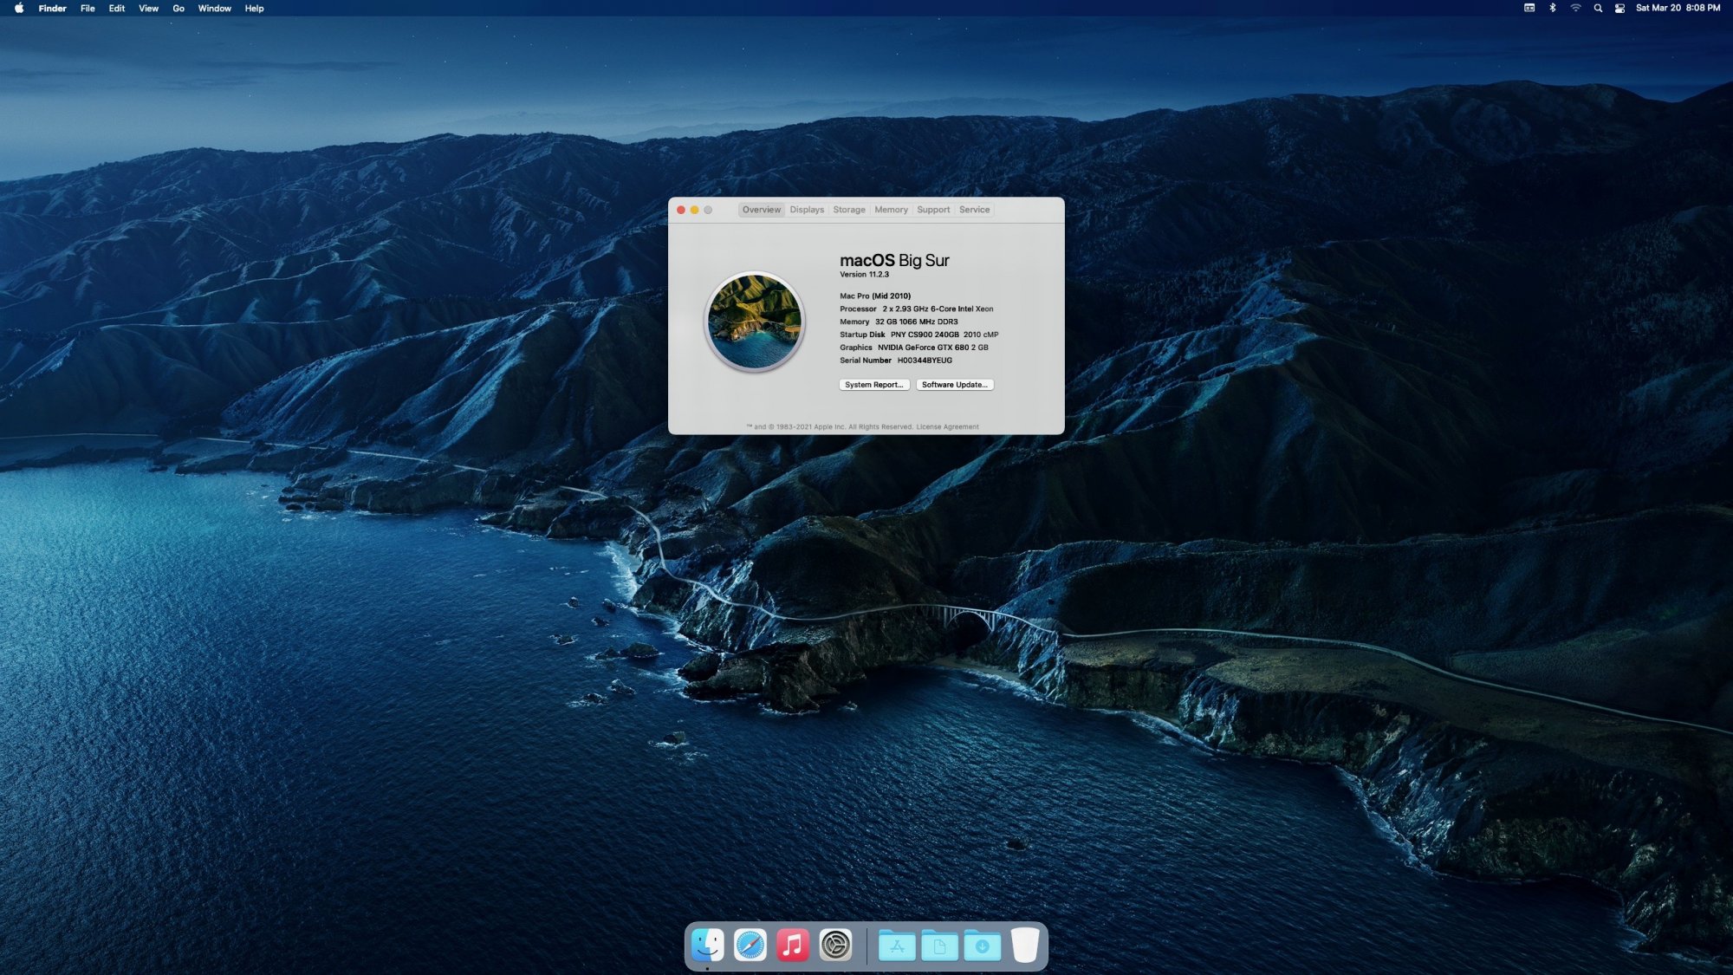This screenshot has height=975, width=1733.
Task: Switch to the Displays tab
Action: click(807, 210)
